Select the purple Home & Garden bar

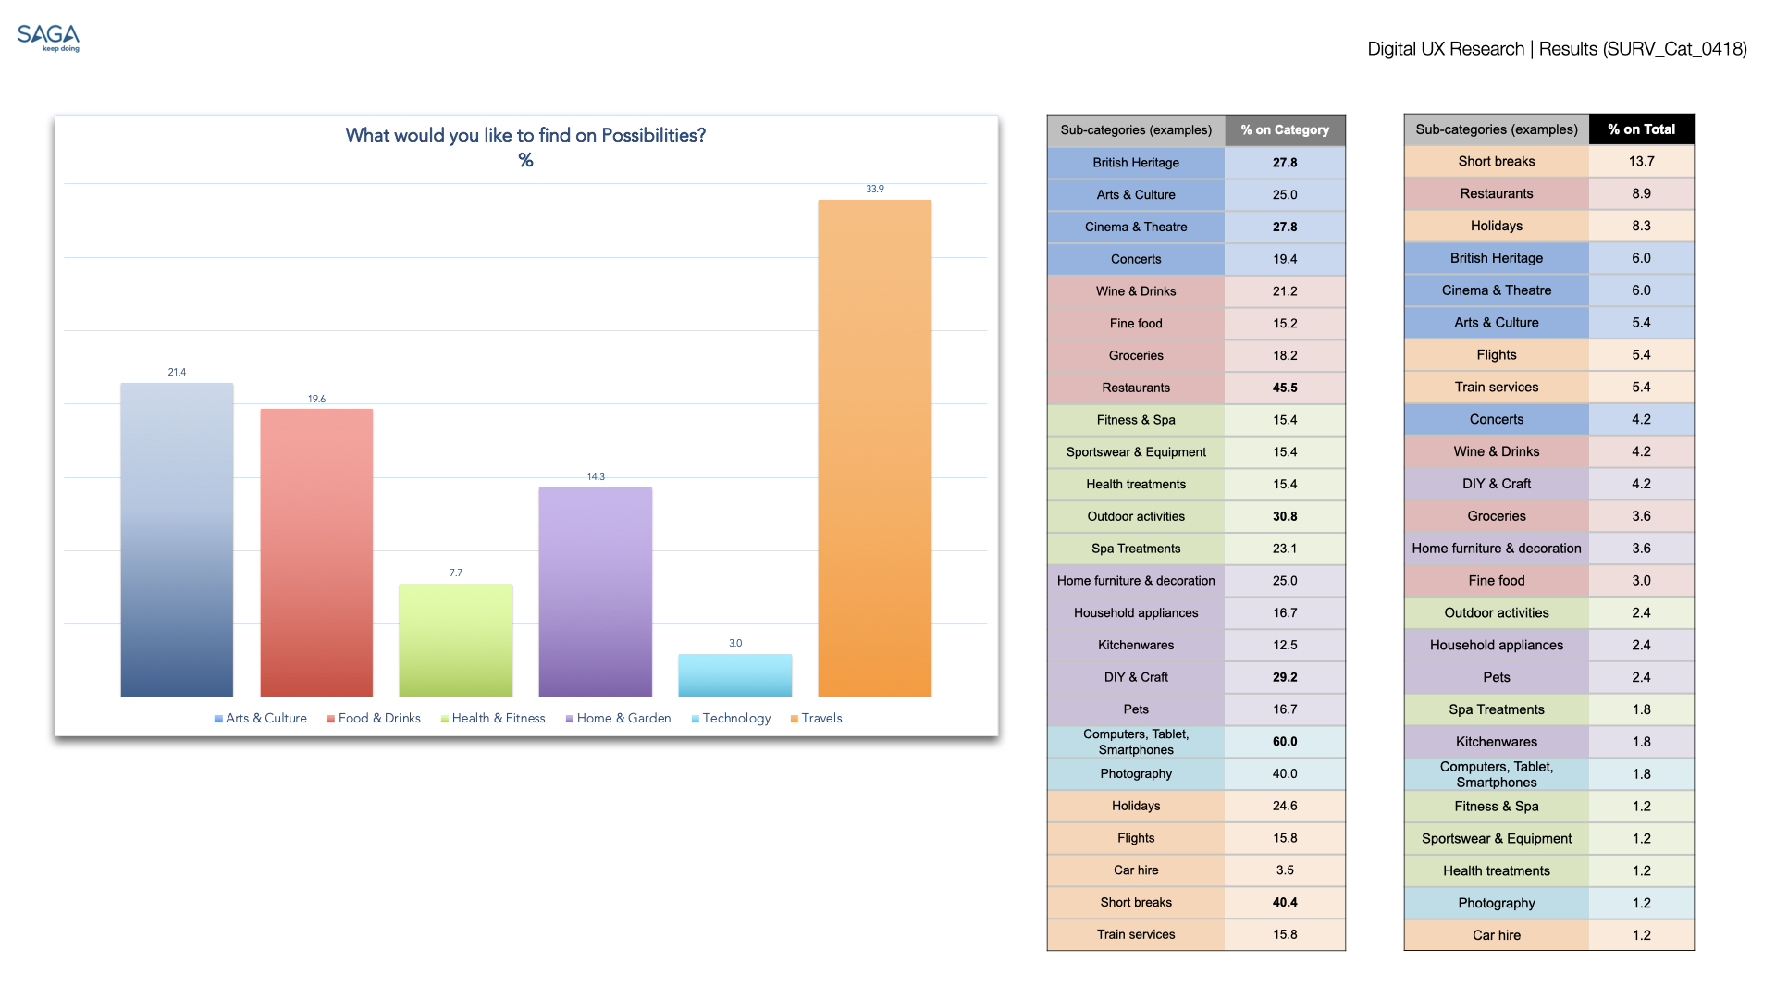coord(595,592)
